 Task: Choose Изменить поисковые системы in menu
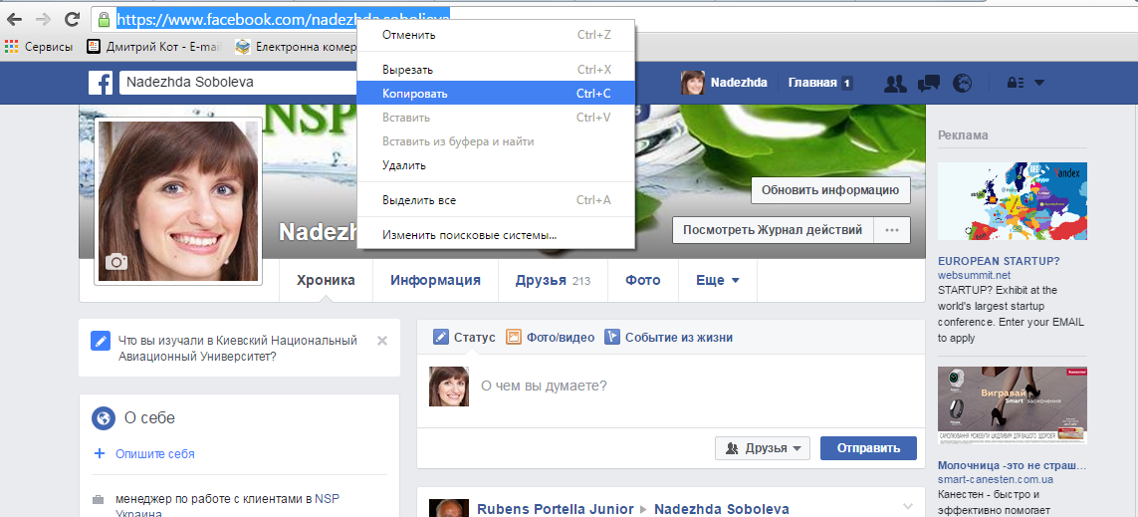(x=496, y=235)
